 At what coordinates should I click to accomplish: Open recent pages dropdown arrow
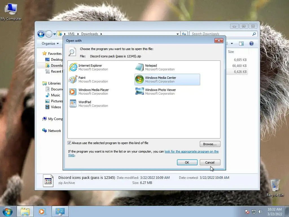(54, 34)
